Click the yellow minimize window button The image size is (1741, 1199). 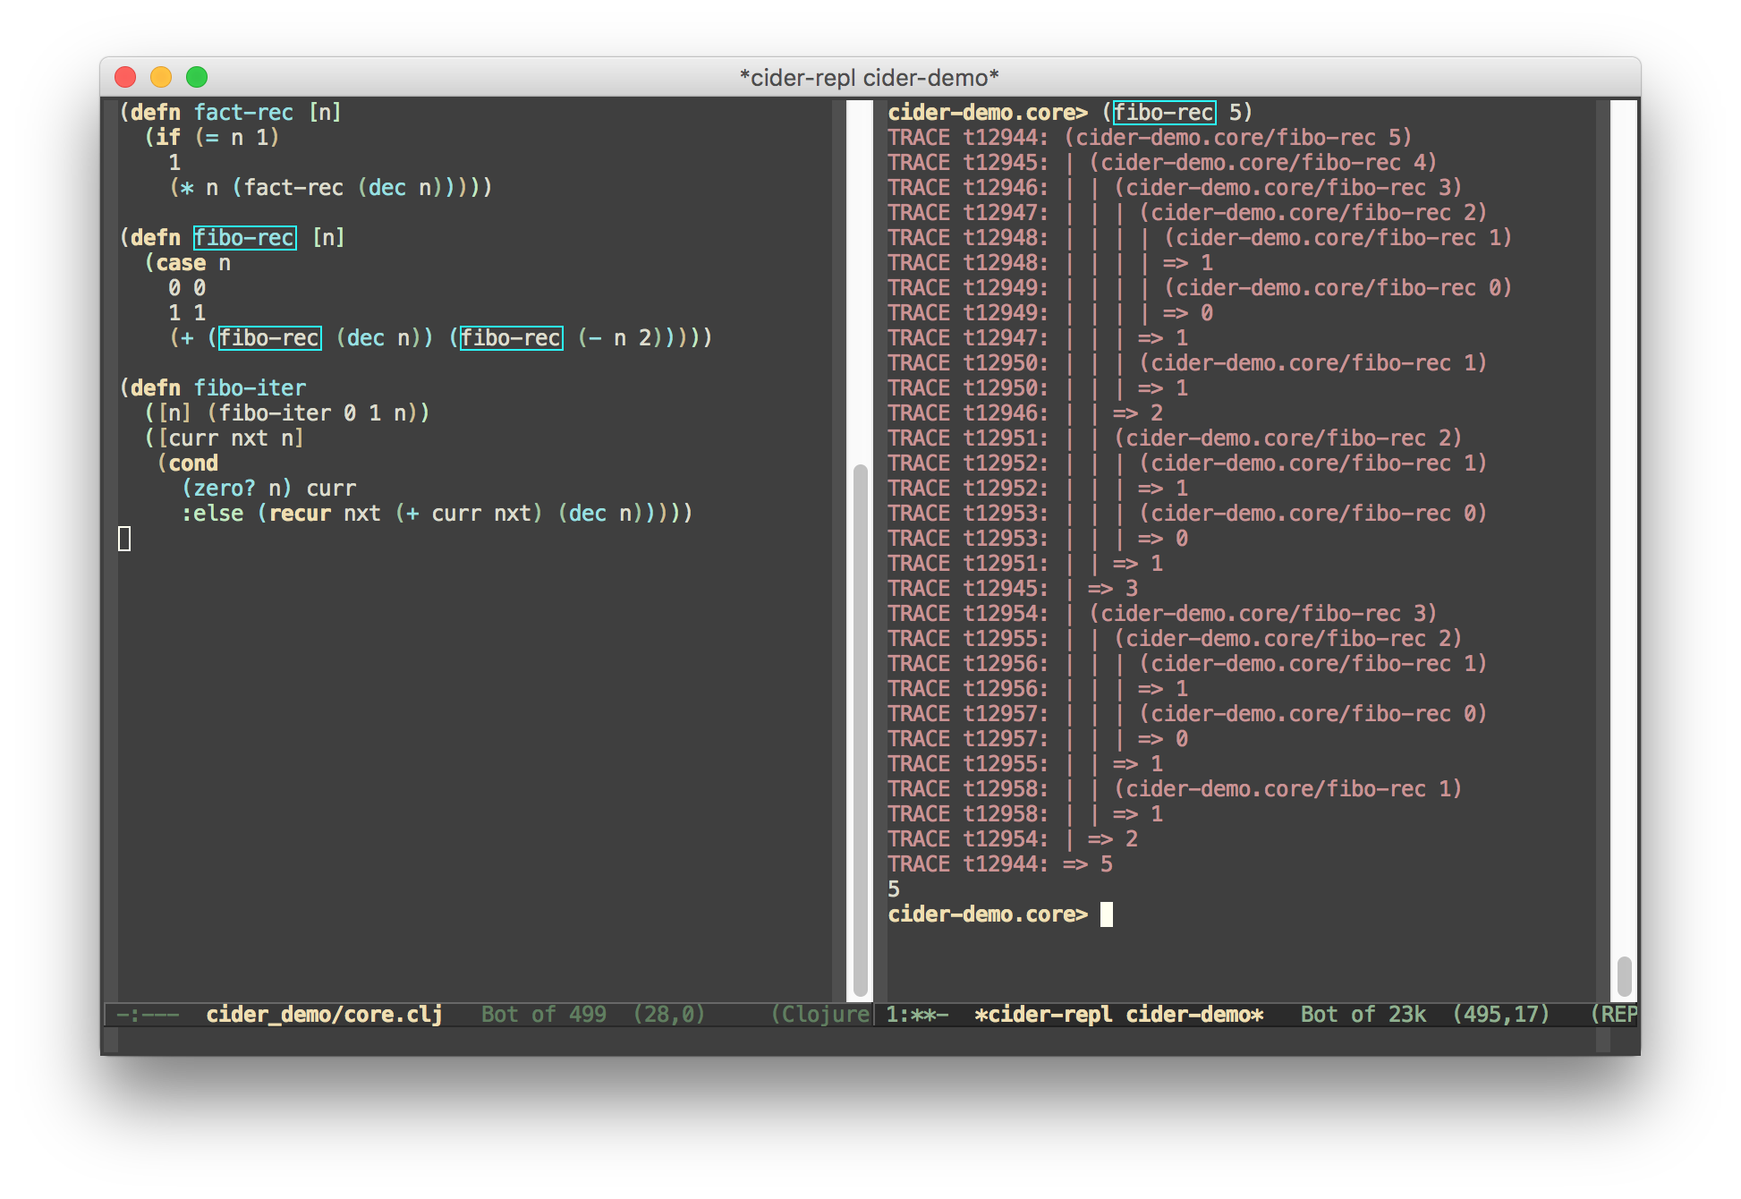161,78
